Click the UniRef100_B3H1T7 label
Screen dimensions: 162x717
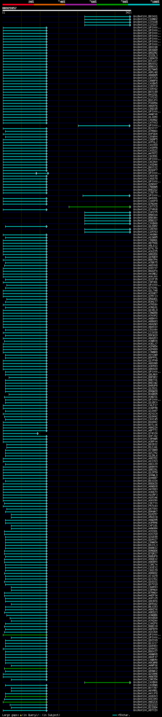coord(145,302)
